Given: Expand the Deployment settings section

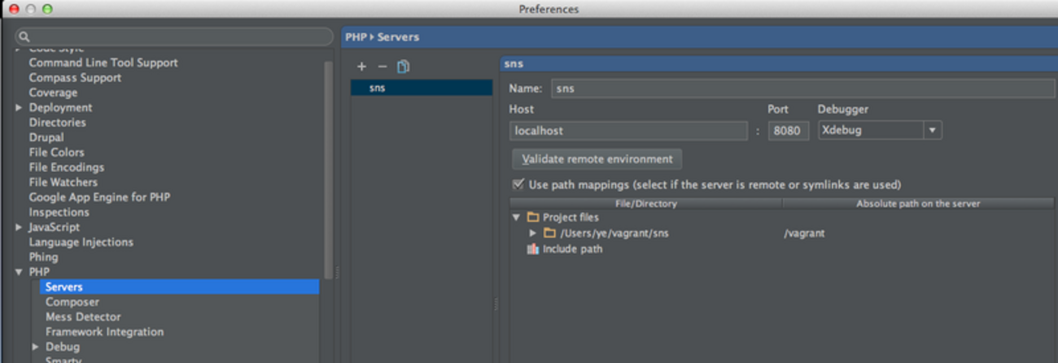Looking at the screenshot, I should [x=19, y=108].
